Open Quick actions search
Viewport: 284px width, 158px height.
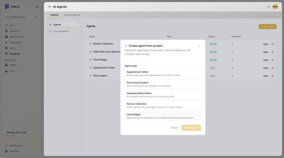tap(21, 17)
